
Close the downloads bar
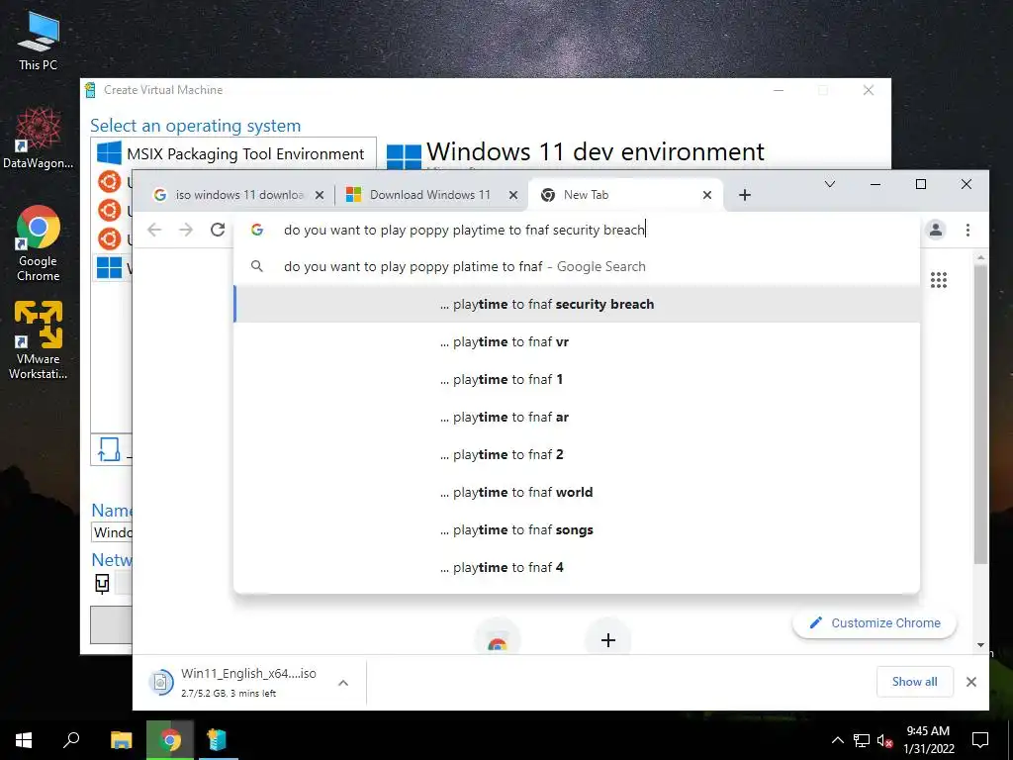[x=971, y=682]
